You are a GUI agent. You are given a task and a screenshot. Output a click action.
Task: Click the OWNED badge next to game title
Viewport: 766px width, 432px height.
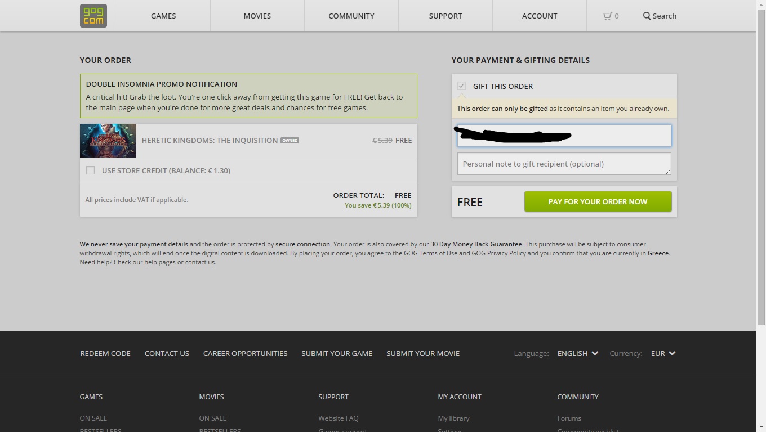coord(290,141)
